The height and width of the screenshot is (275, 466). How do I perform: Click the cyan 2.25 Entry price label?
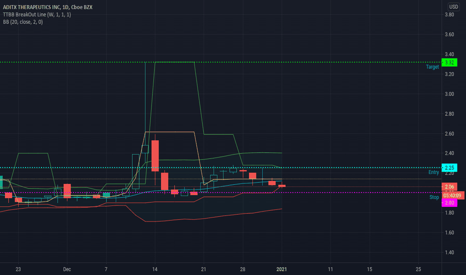click(449, 167)
